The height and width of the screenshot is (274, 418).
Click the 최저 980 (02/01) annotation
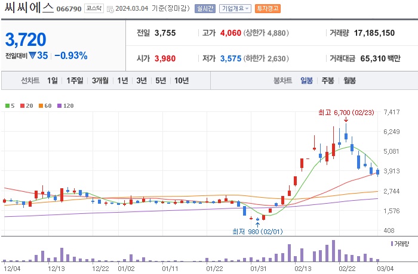point(257,232)
